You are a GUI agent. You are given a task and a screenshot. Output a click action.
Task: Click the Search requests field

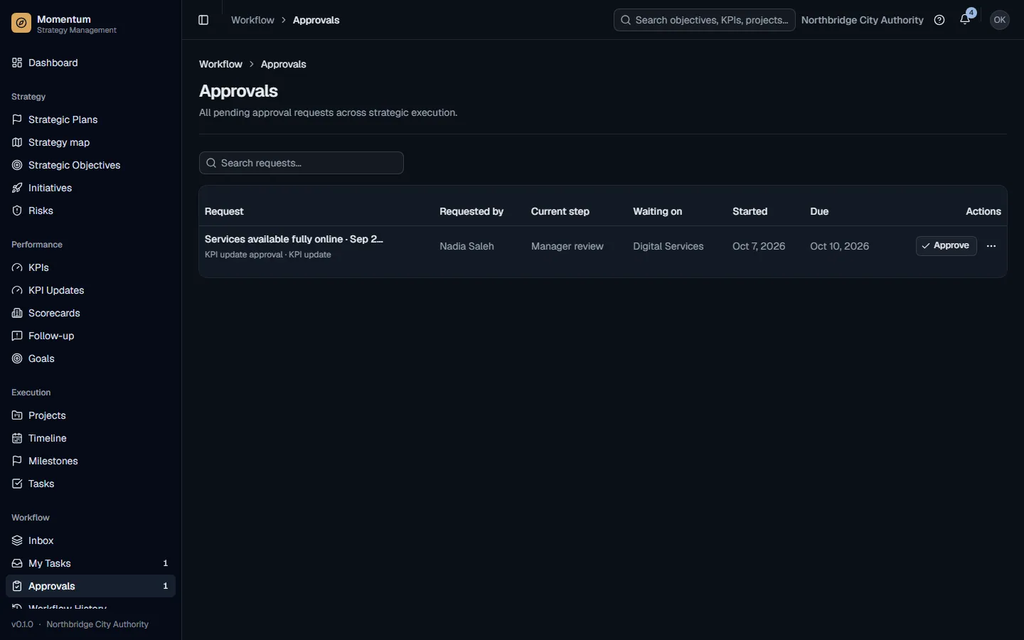302,163
